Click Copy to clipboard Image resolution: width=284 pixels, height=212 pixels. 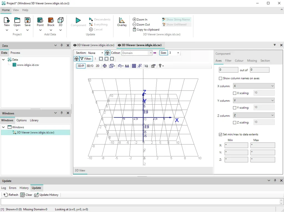(x=146, y=29)
